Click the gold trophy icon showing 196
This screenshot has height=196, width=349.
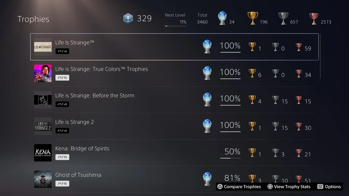pyautogui.click(x=253, y=18)
